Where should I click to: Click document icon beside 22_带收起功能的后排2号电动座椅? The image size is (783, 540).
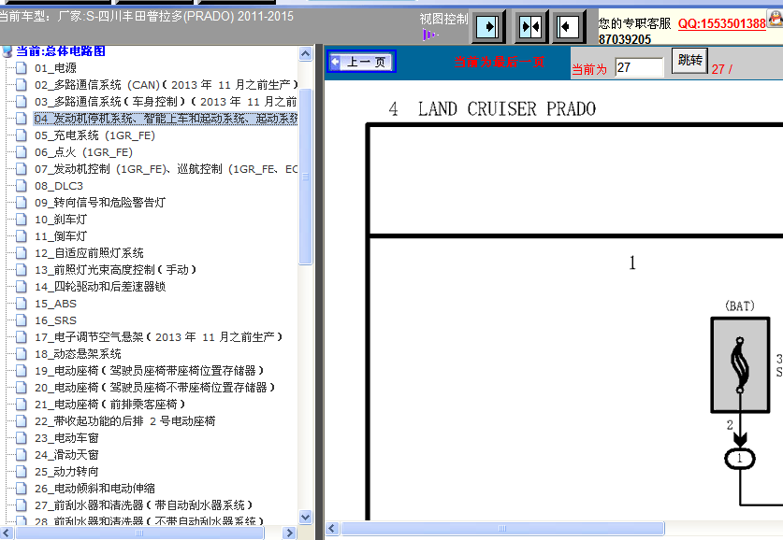[21, 421]
